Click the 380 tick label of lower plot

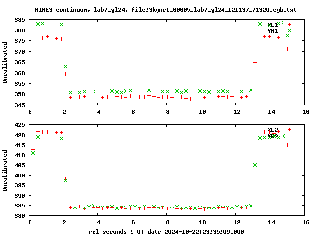click(x=20, y=216)
